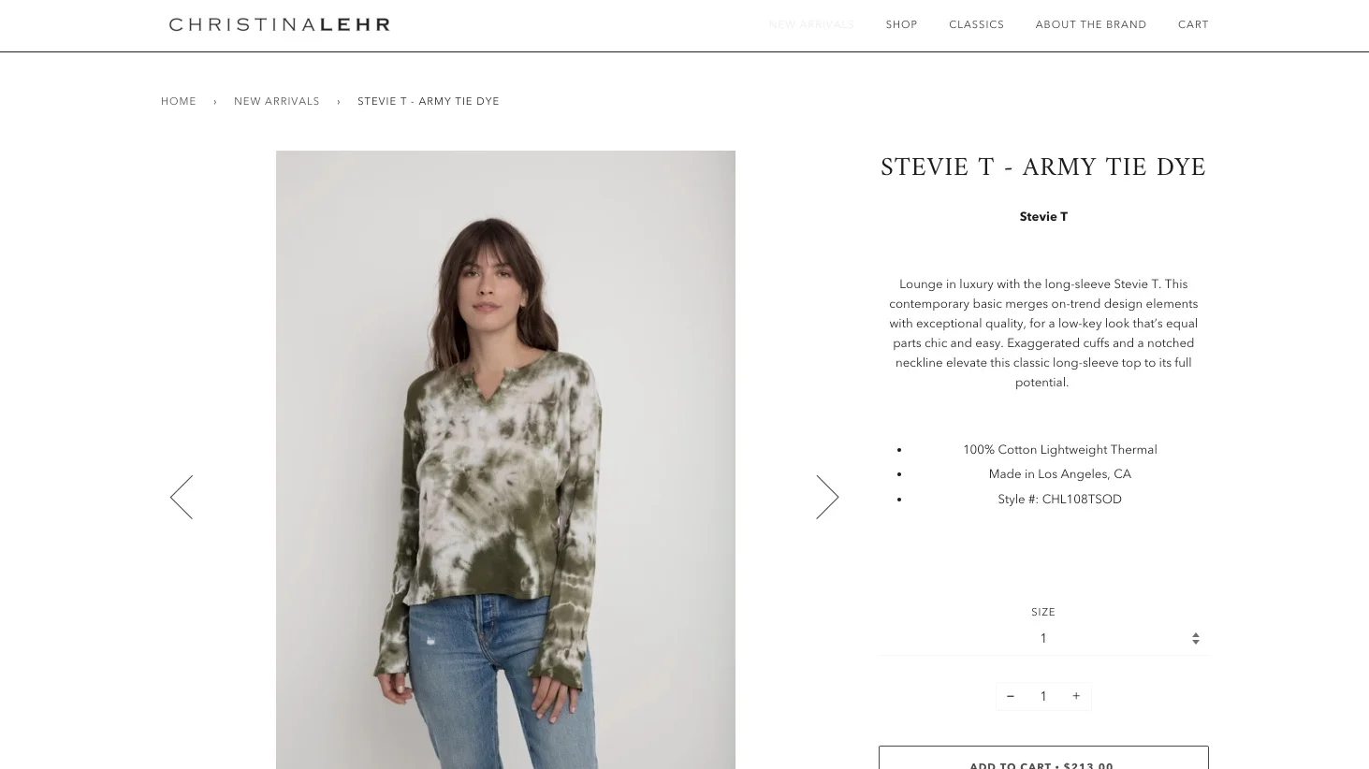1369x769 pixels.
Task: Open the New Arrivals menu item
Action: (811, 24)
